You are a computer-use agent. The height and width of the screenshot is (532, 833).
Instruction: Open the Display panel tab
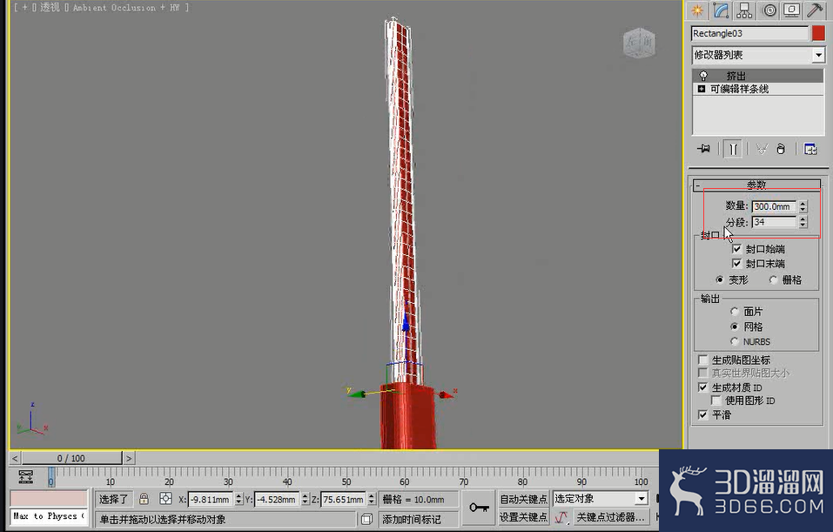click(x=791, y=10)
